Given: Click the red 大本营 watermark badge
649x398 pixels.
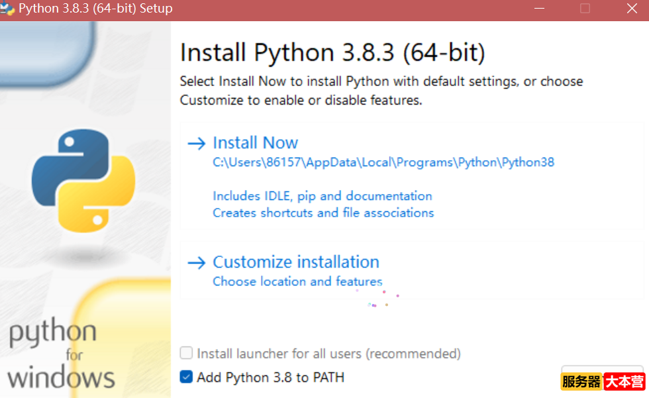Looking at the screenshot, I should point(624,381).
